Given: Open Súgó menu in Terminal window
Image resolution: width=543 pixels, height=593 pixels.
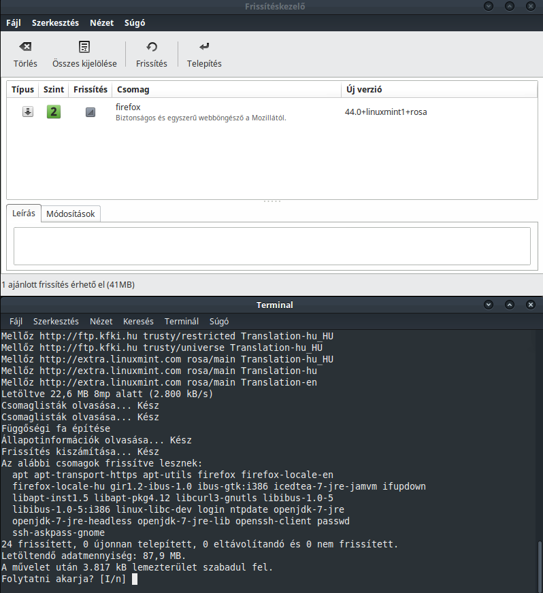Looking at the screenshot, I should coord(219,322).
